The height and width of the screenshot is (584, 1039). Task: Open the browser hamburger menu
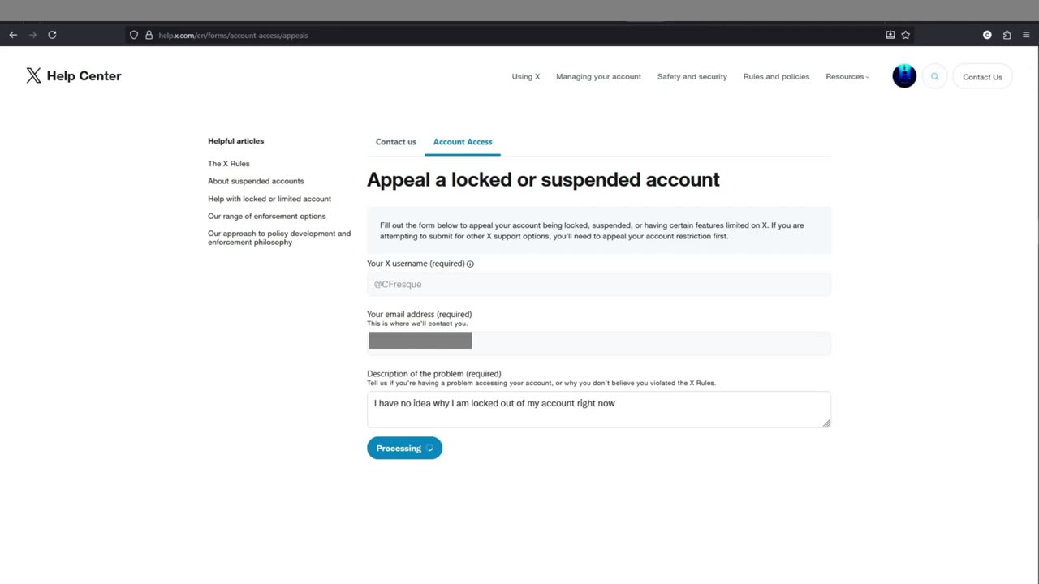(1026, 35)
